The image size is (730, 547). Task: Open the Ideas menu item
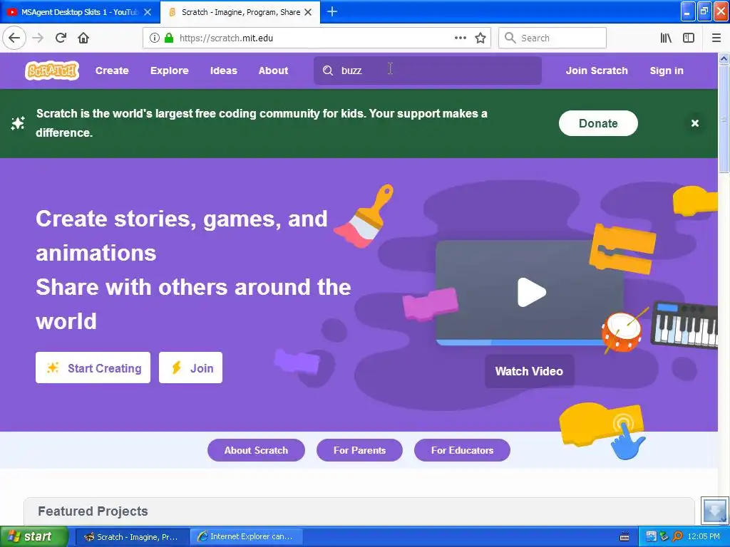pos(223,71)
